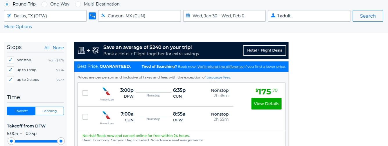The image size is (388, 146).
Task: Select the One-Way radio button
Action: [44, 4]
